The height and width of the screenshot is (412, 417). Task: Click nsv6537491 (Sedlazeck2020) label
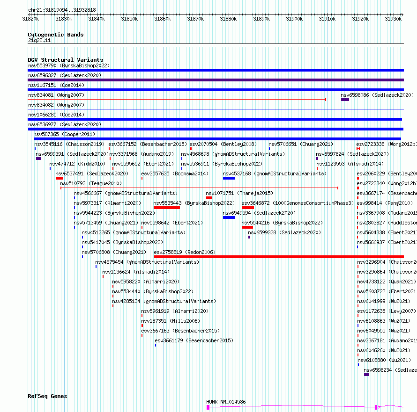92,173
